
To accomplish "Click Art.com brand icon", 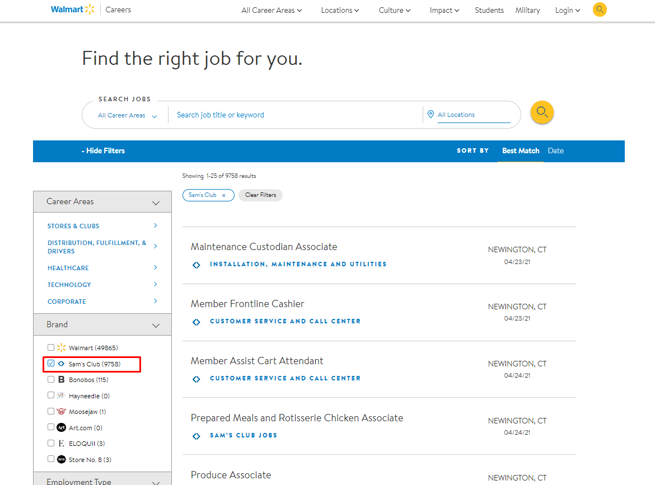I will point(62,427).
